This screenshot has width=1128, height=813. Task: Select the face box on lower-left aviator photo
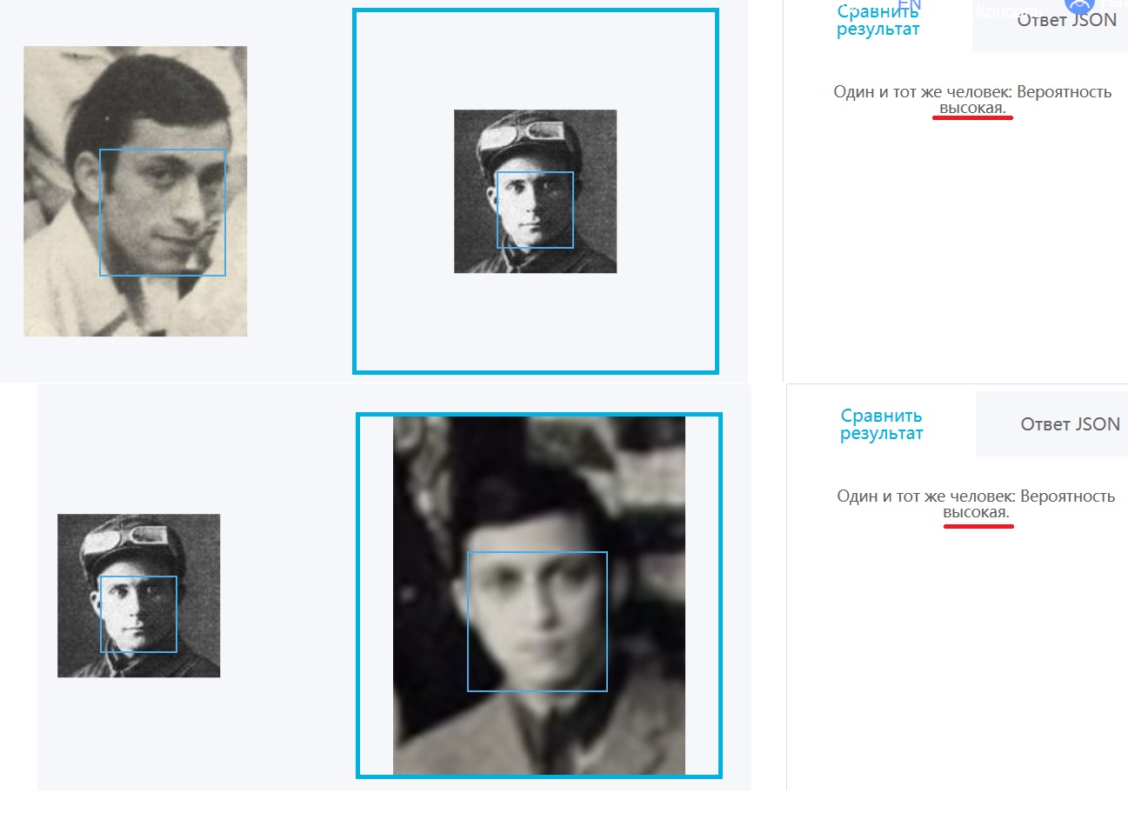coord(138,614)
